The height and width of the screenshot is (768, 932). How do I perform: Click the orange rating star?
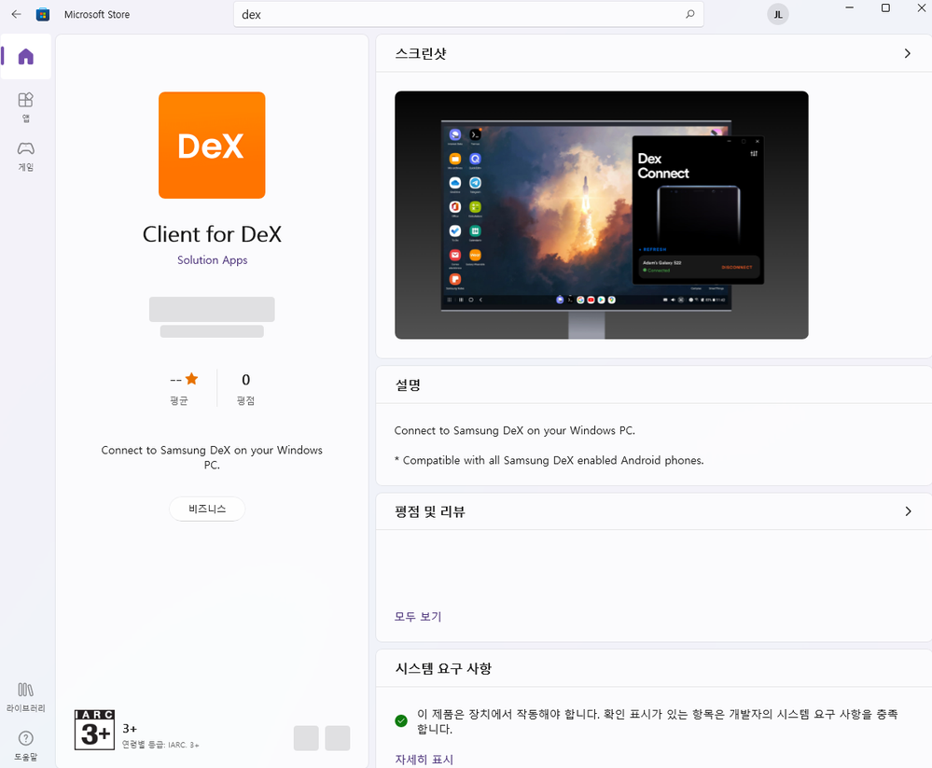[191, 379]
